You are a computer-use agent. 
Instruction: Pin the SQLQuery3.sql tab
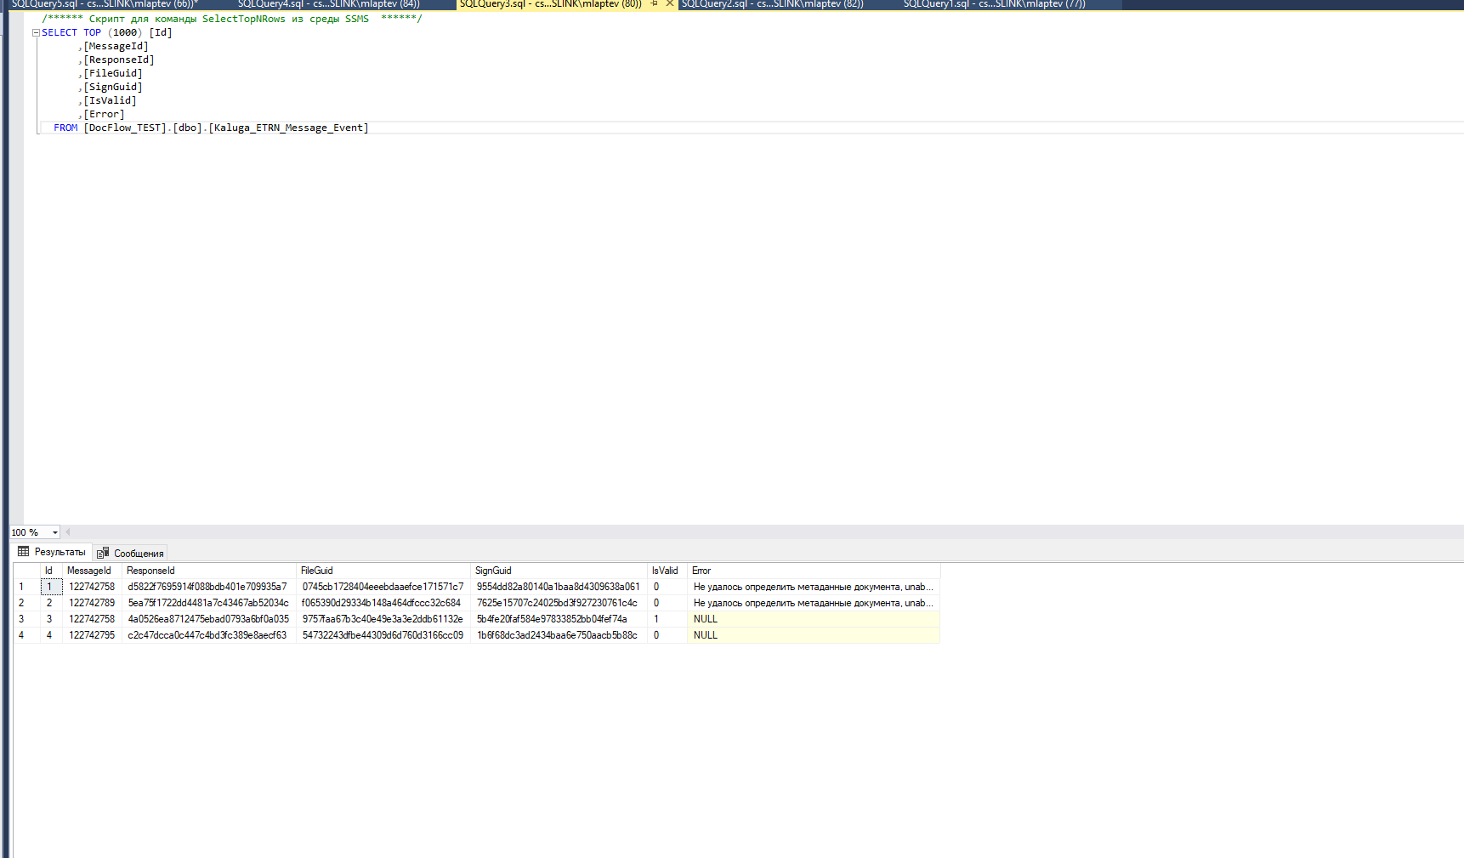click(654, 4)
